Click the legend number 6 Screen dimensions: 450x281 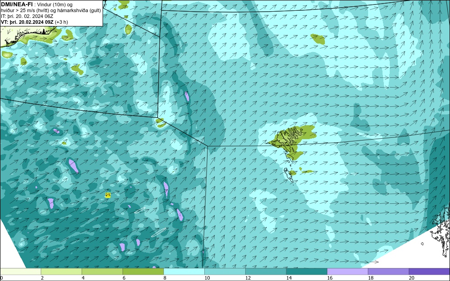click(124, 278)
